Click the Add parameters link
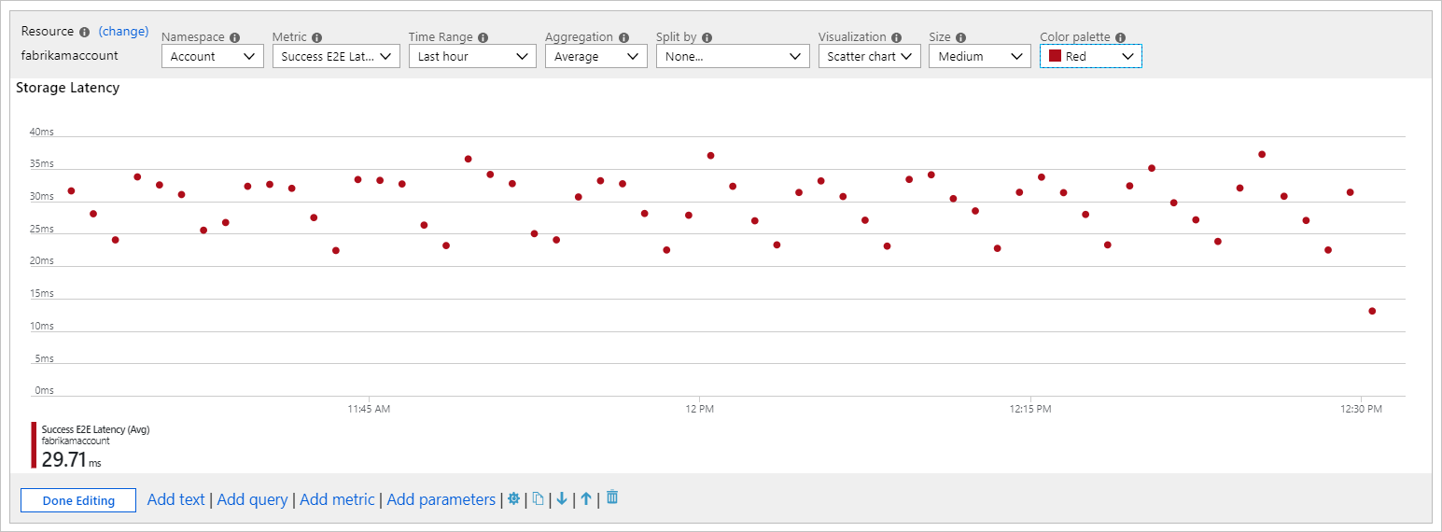Image resolution: width=1442 pixels, height=532 pixels. [441, 499]
